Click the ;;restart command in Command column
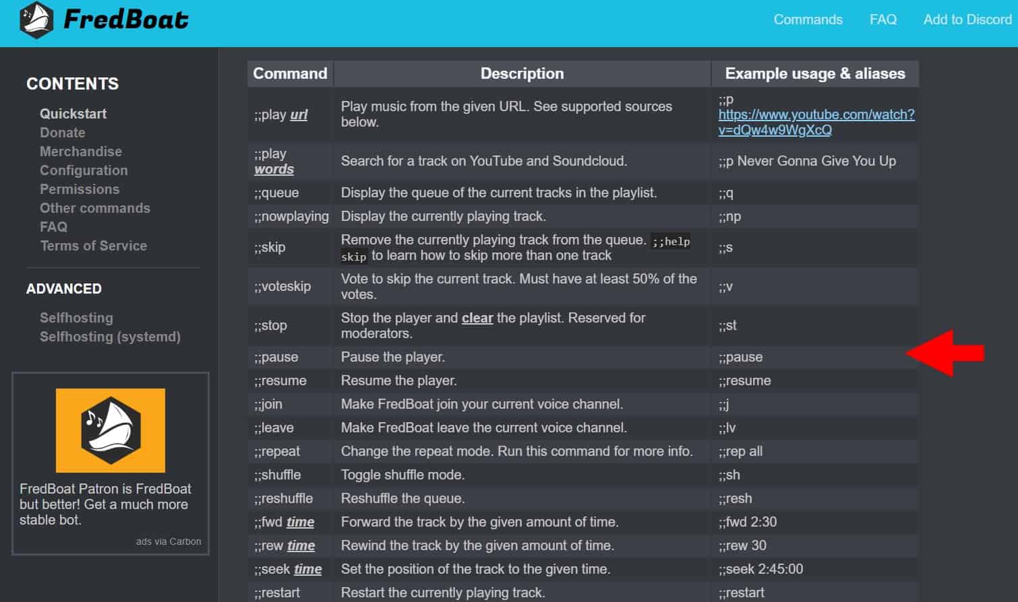This screenshot has width=1018, height=602. [x=276, y=593]
